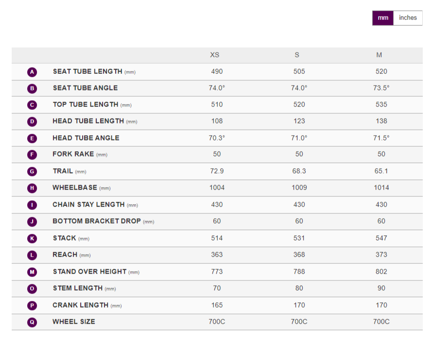Image resolution: width=431 pixels, height=344 pixels.
Task: Click the letter C top tube badge
Action: (x=32, y=105)
